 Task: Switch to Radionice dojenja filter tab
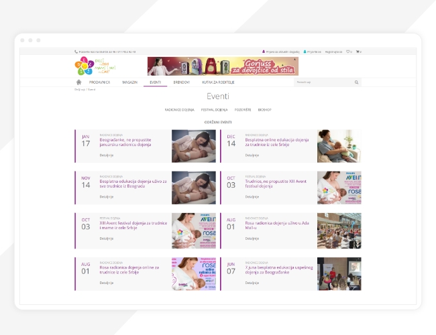coord(179,109)
